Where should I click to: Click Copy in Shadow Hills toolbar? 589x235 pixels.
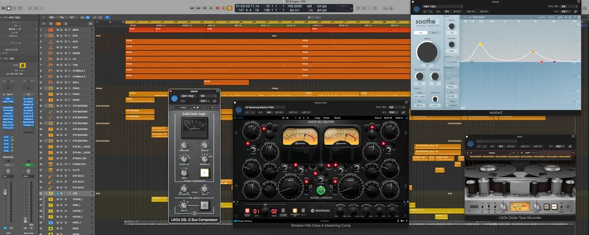(318, 118)
